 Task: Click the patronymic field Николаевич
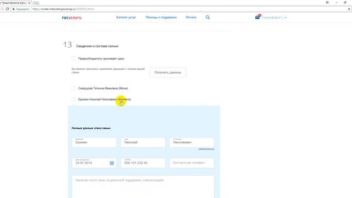(x=192, y=142)
